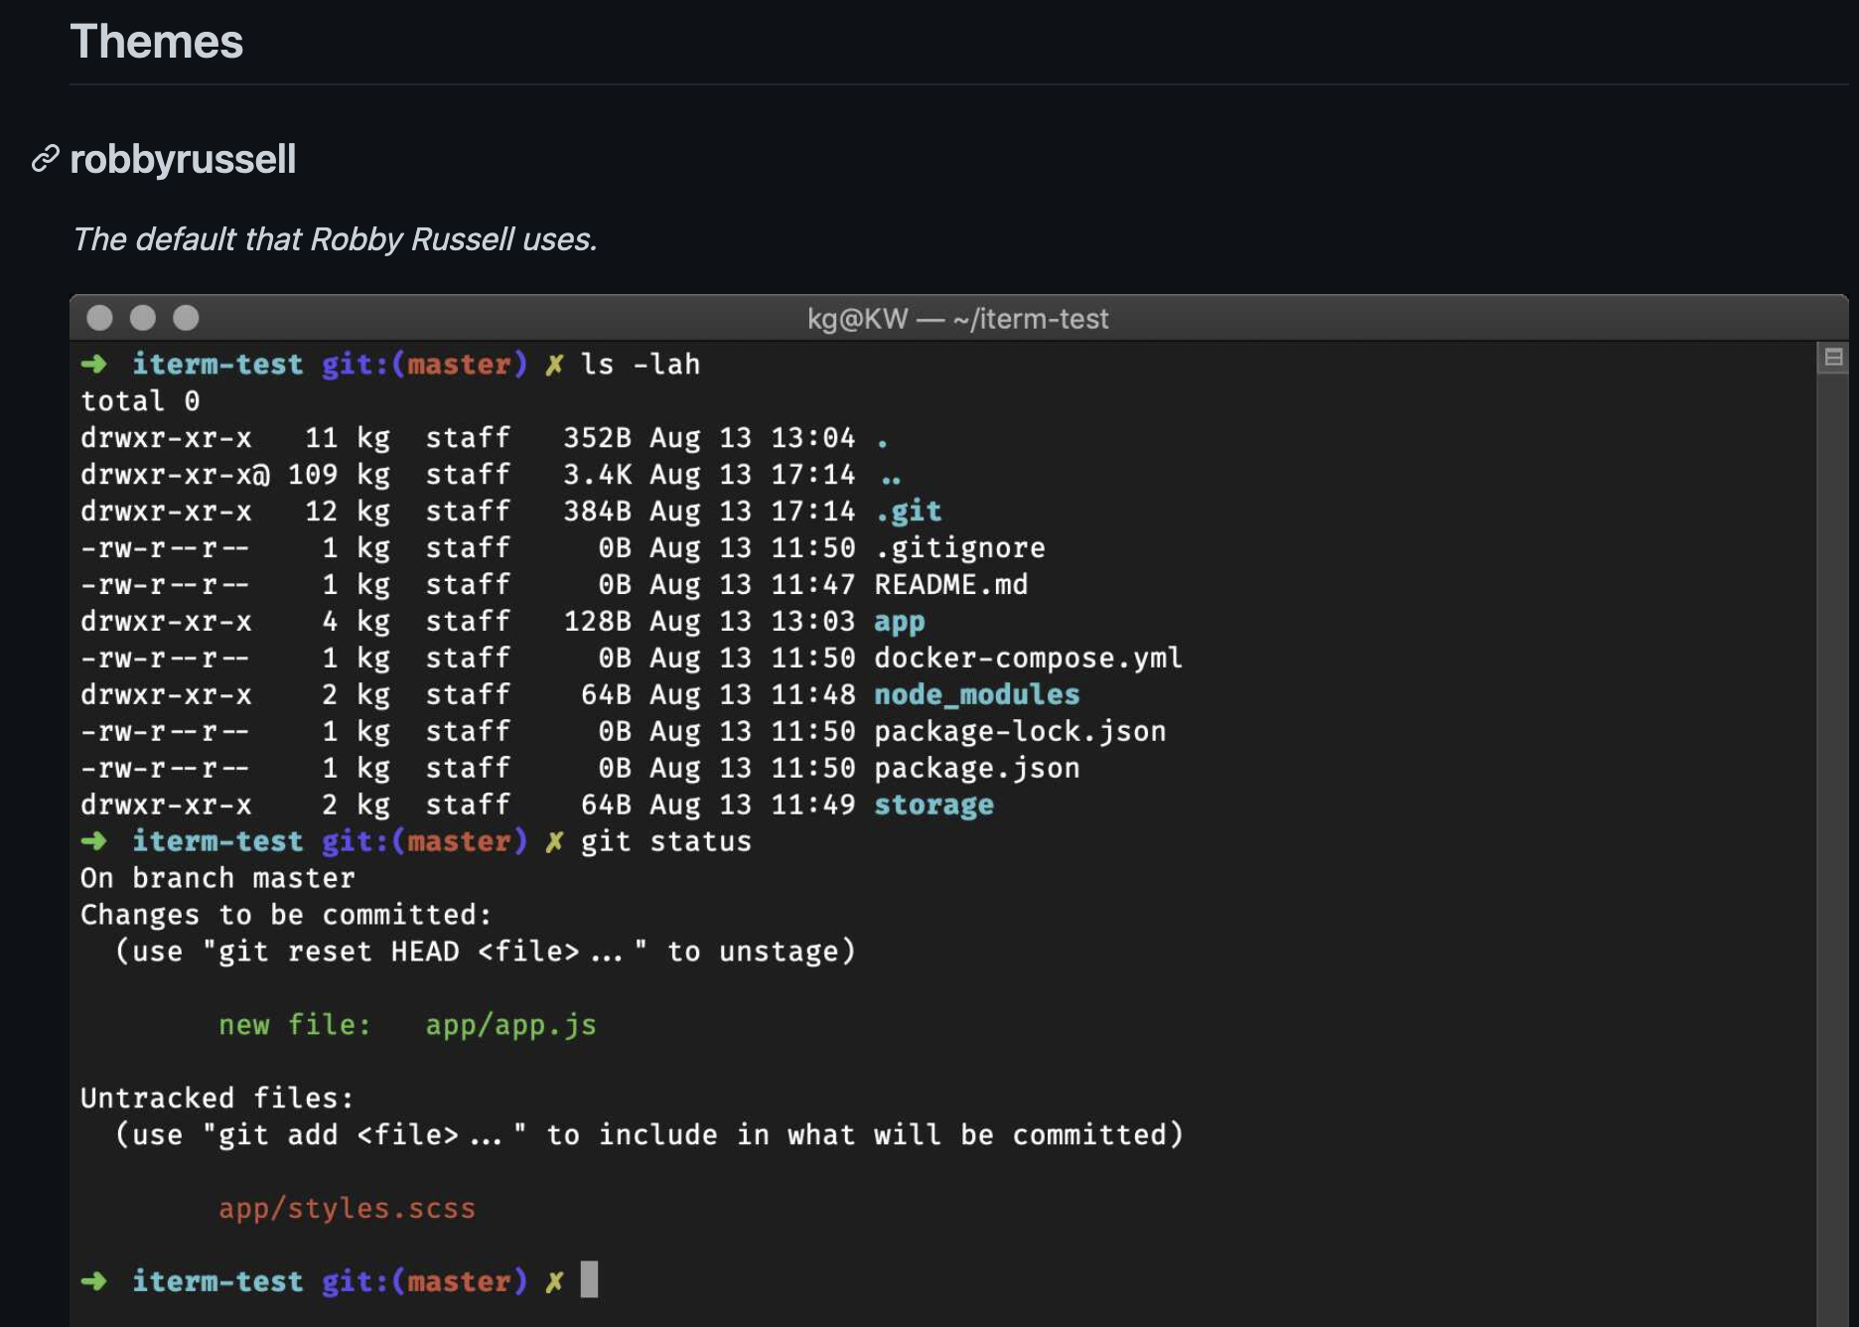The width and height of the screenshot is (1859, 1327).
Task: Click the "128B" size value
Action: [x=597, y=622]
